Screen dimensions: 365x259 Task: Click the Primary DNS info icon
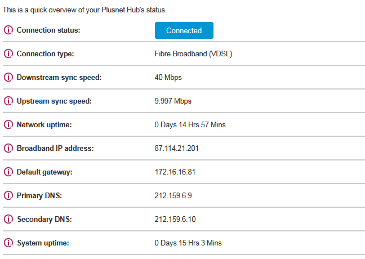click(8, 196)
